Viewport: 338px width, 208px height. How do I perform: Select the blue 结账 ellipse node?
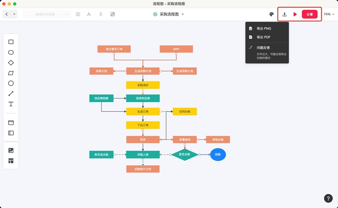[x=218, y=155]
